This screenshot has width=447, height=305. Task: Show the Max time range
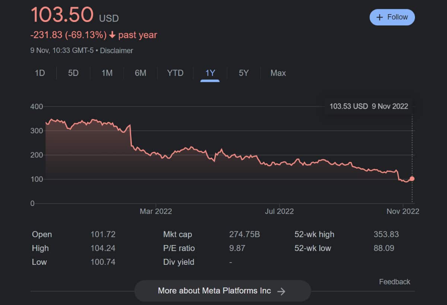coord(278,73)
